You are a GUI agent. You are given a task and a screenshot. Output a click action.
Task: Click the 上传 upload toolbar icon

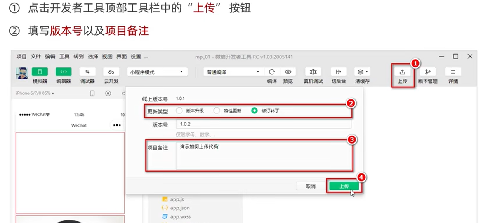(402, 72)
